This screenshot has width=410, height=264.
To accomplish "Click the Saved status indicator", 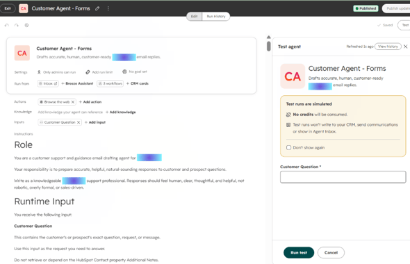I will [x=385, y=25].
